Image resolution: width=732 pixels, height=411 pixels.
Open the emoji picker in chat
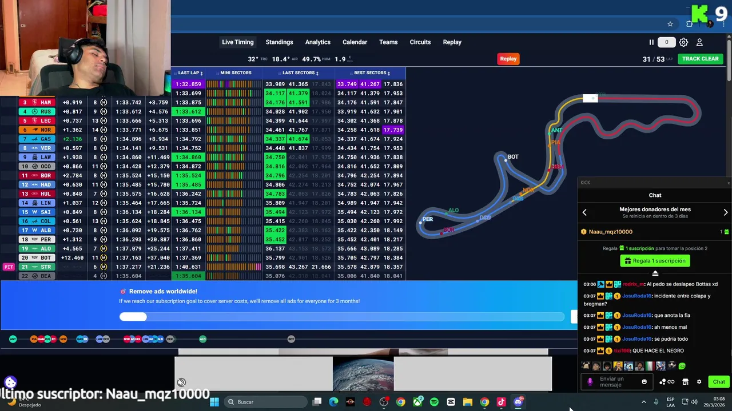[645, 382]
